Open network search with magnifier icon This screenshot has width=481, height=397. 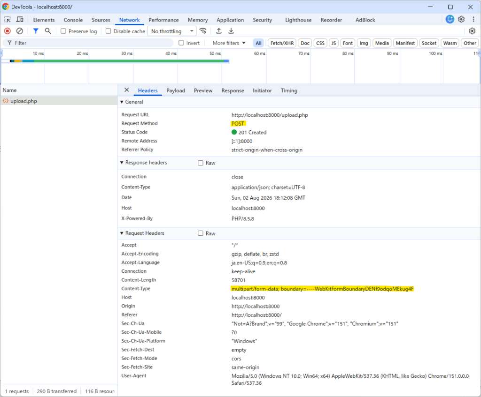(x=48, y=31)
